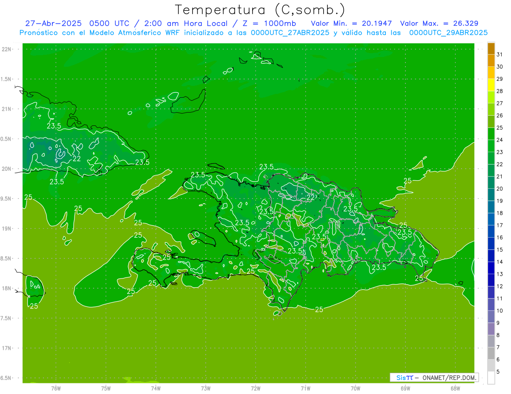Click the '69W' longitude axis label
Image resolution: width=511 pixels, height=394 pixels.
click(x=405, y=388)
